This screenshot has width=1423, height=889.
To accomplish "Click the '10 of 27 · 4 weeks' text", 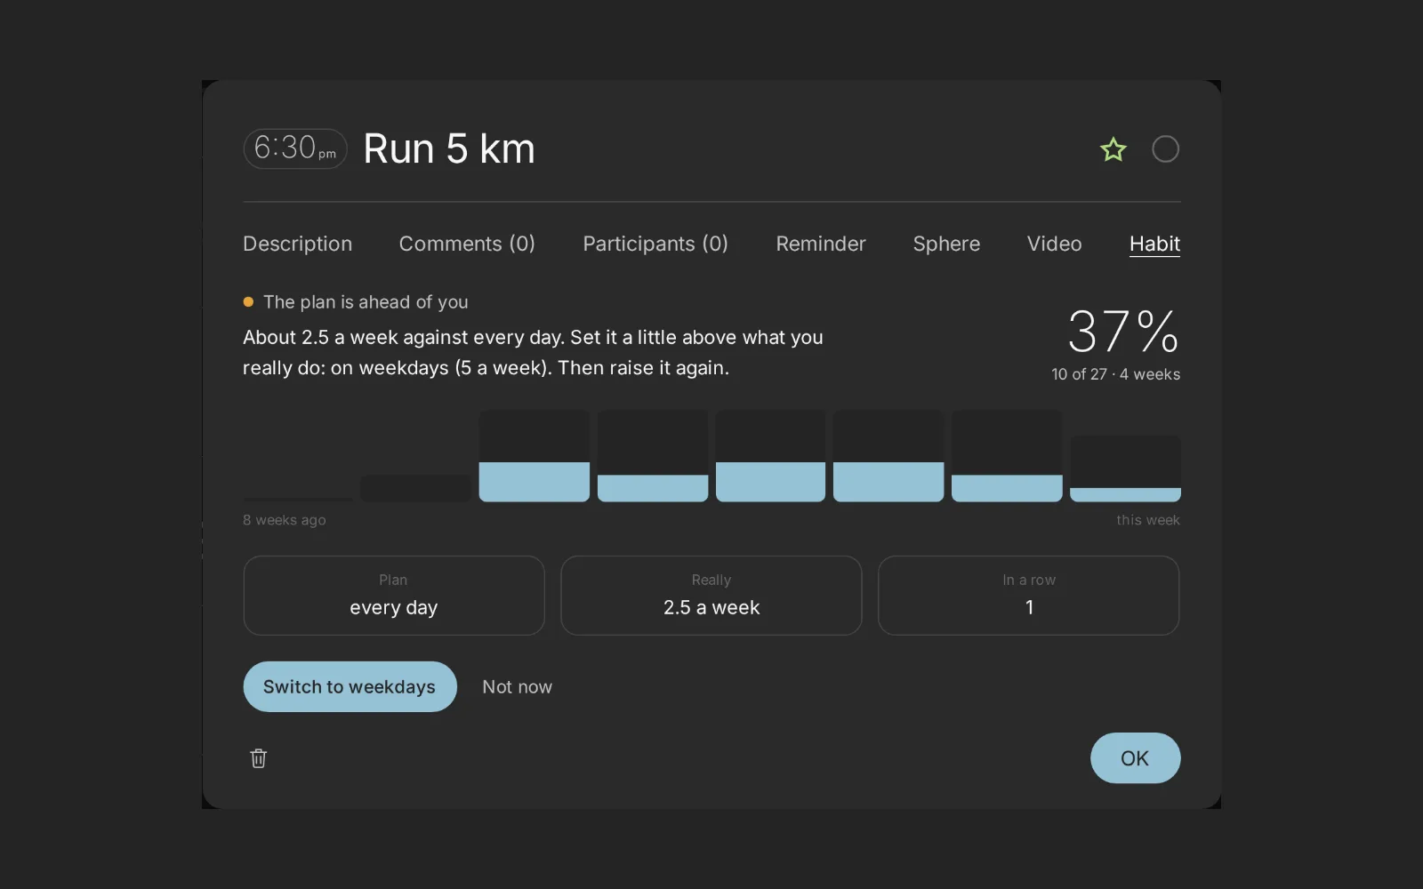I will point(1115,374).
